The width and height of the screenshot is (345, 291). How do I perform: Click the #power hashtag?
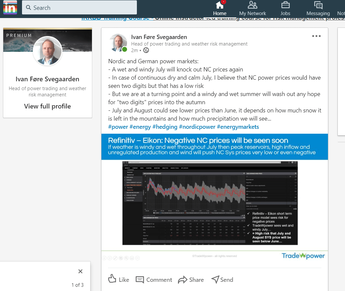tap(118, 127)
